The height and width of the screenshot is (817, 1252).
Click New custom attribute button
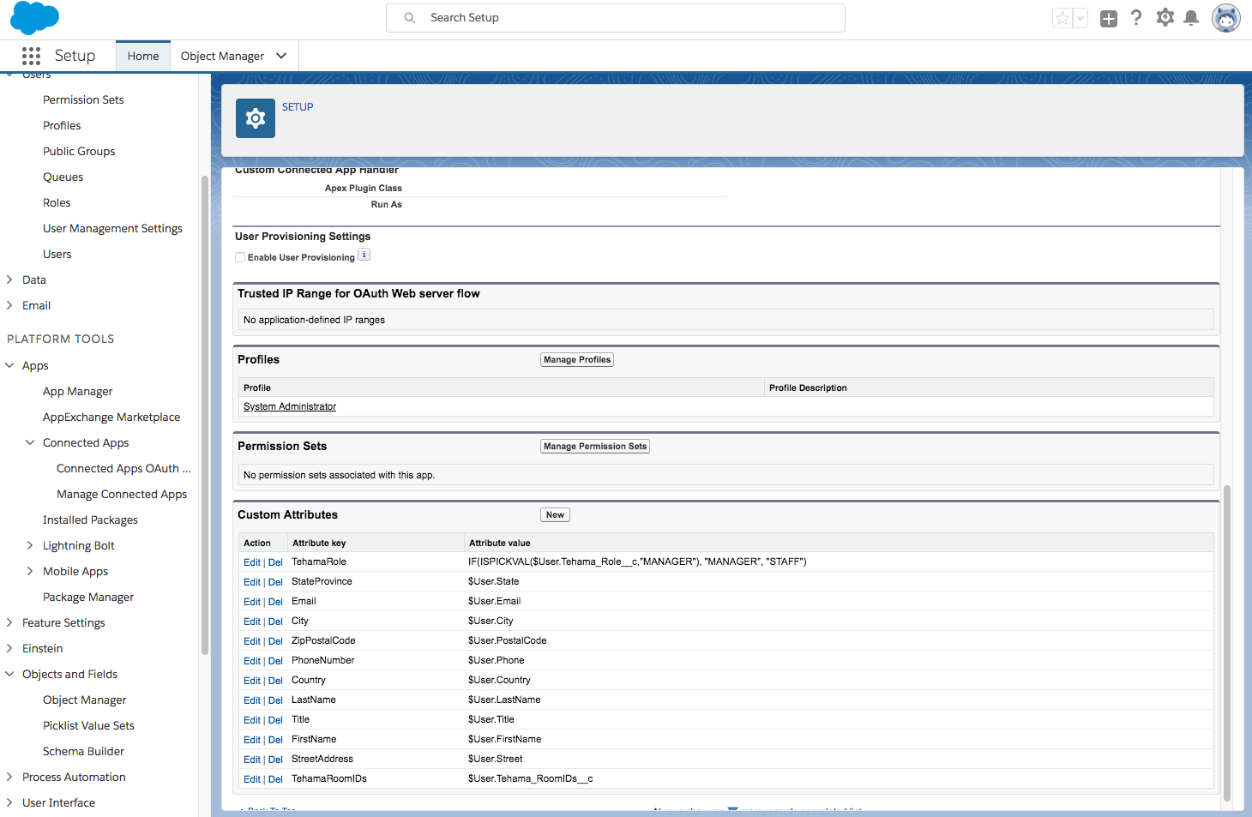tap(555, 515)
